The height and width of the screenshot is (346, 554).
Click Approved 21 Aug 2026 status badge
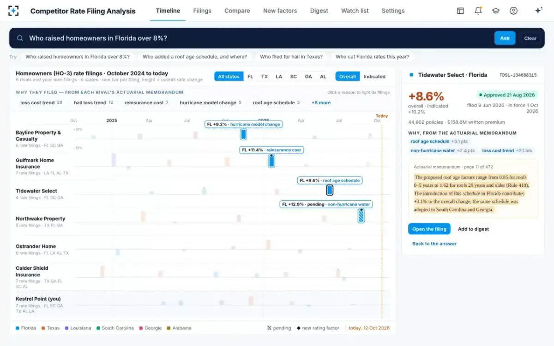[506, 95]
